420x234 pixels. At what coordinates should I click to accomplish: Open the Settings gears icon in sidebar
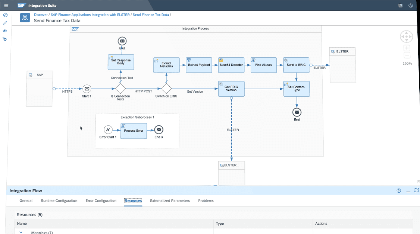[5, 39]
